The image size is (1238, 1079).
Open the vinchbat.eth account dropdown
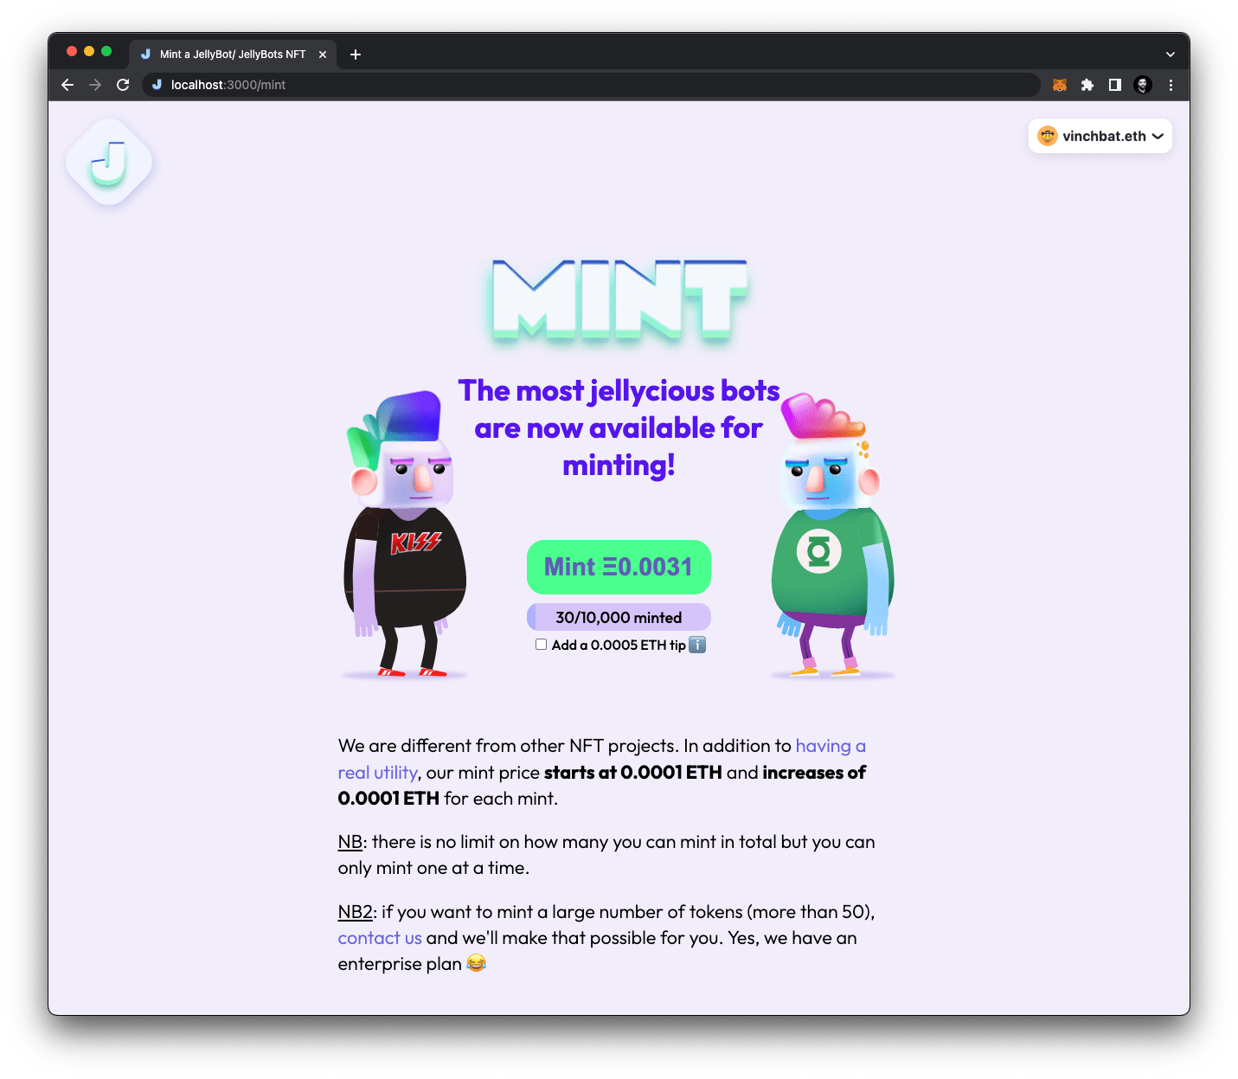pyautogui.click(x=1100, y=136)
